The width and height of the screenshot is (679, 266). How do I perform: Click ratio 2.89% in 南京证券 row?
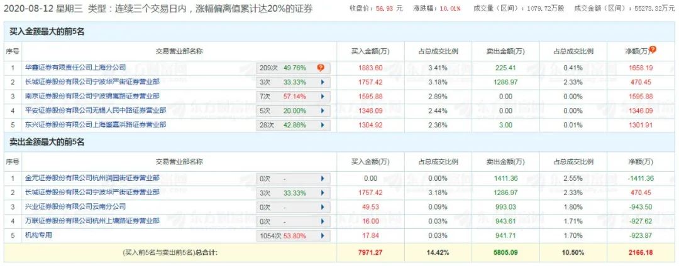pos(438,97)
